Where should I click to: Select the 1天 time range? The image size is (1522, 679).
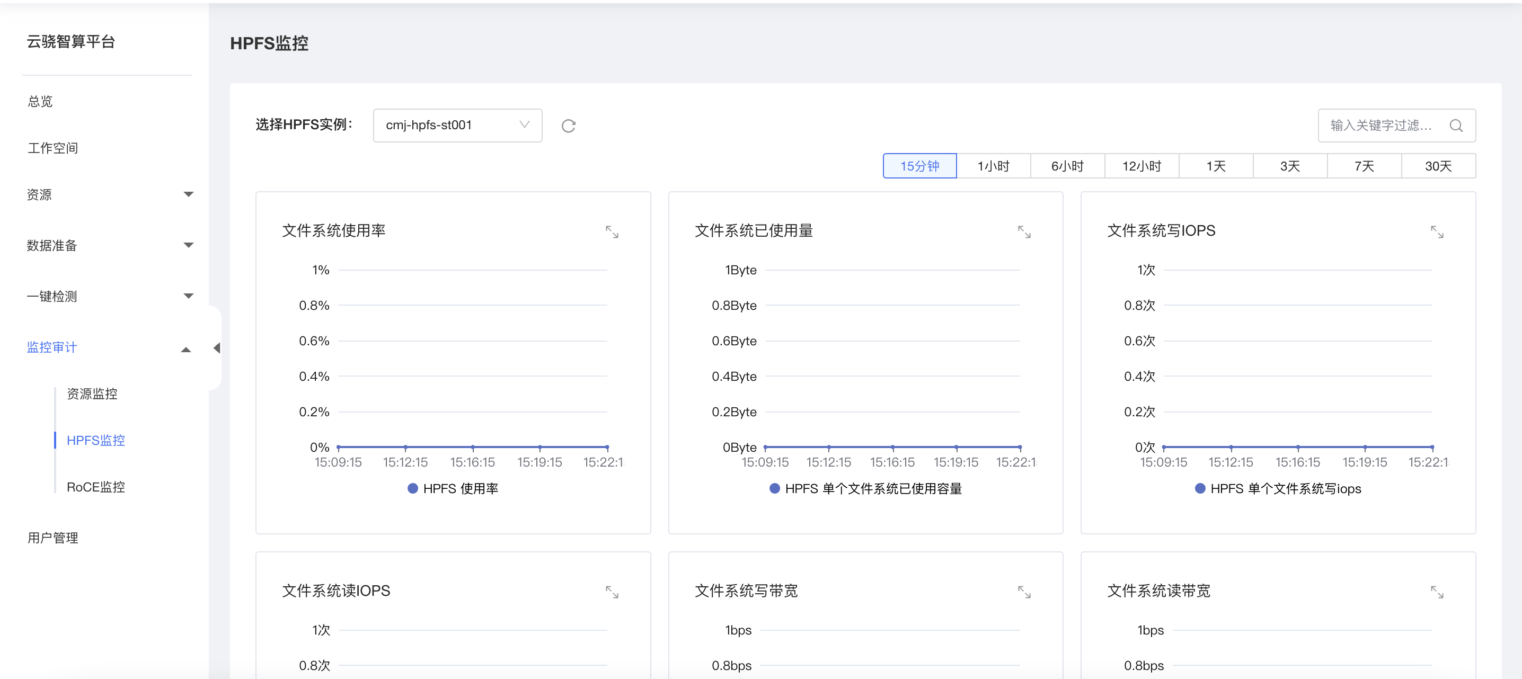pos(1216,166)
